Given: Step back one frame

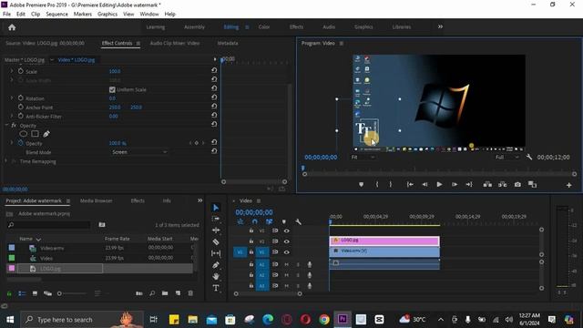Looking at the screenshot, I should coord(424,184).
